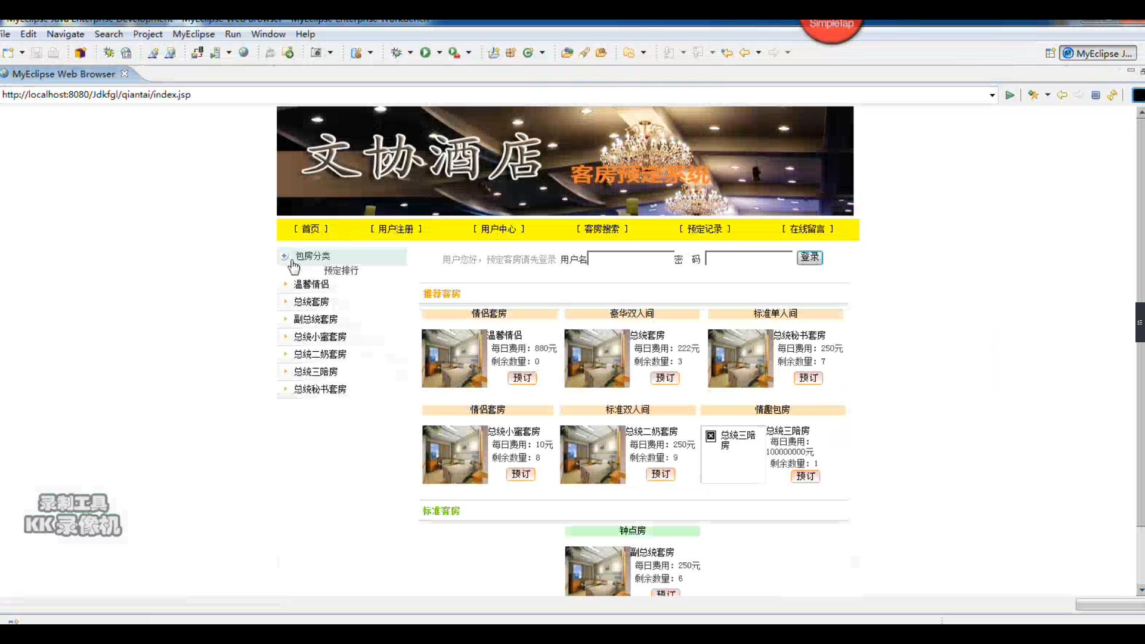Click the Run external tools icon

(x=454, y=52)
